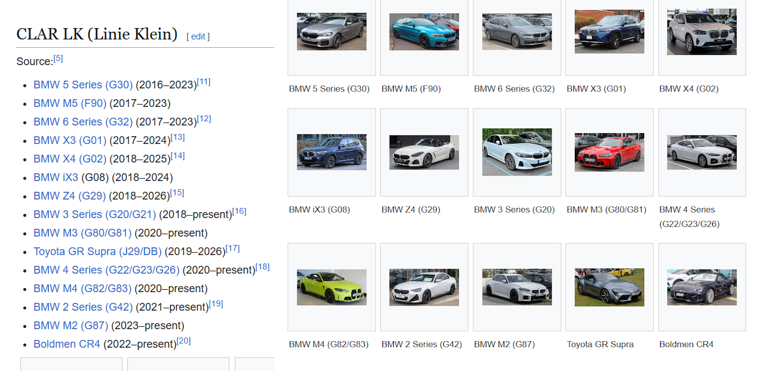
Task: Follow the BMW M4 (G82/G83) list link
Action: click(x=82, y=289)
